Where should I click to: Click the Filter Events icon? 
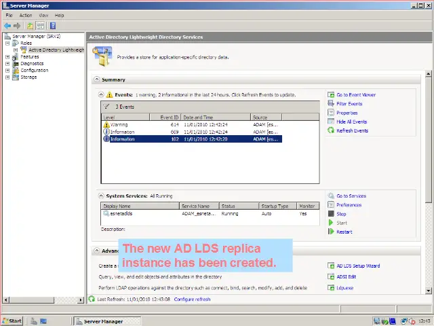click(x=331, y=104)
